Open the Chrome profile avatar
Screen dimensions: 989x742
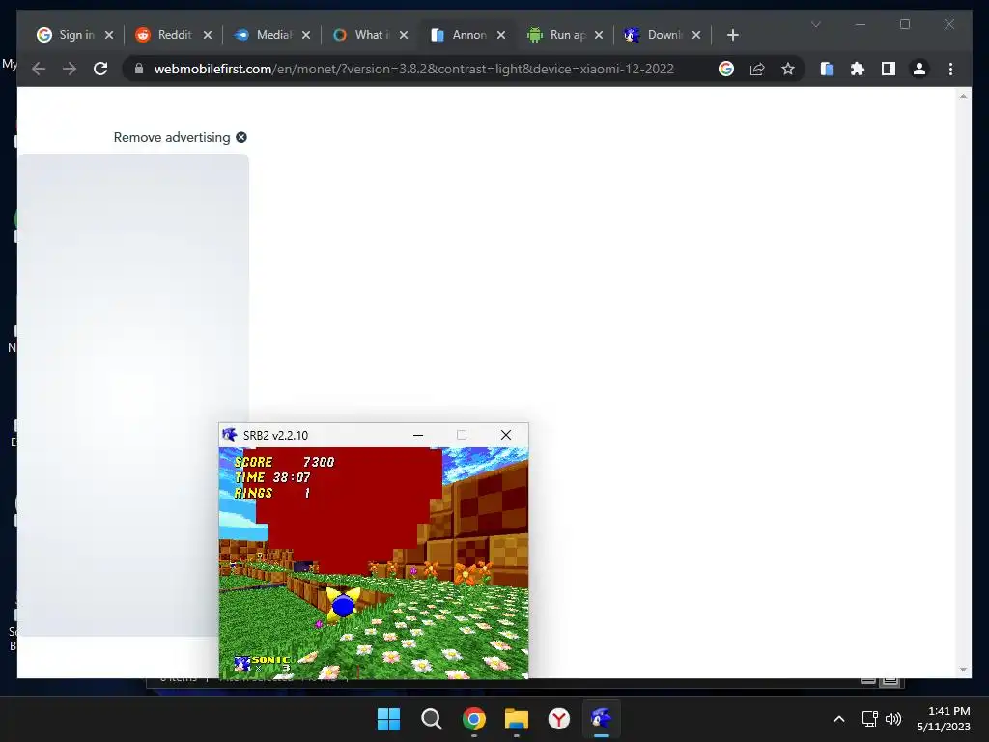click(919, 69)
